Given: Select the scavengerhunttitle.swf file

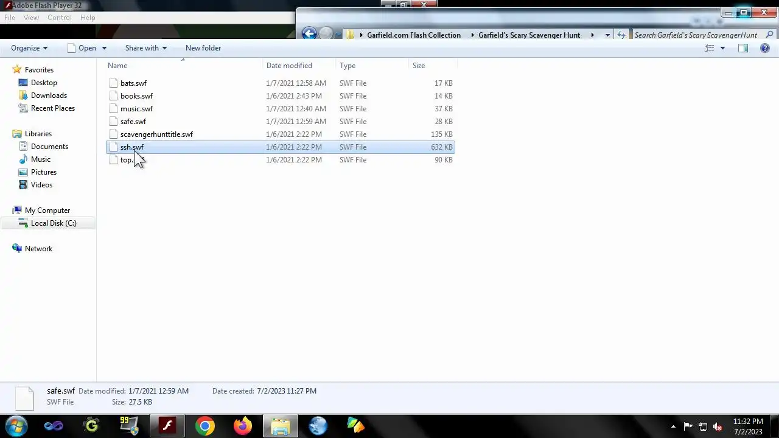Looking at the screenshot, I should (x=280, y=134).
